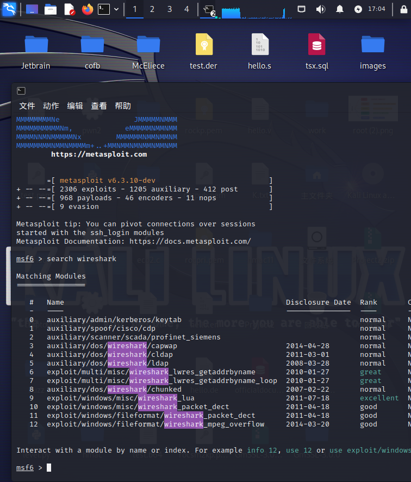411x482 pixels.
Task: Click the 'excellent' rank value
Action: tap(379, 398)
